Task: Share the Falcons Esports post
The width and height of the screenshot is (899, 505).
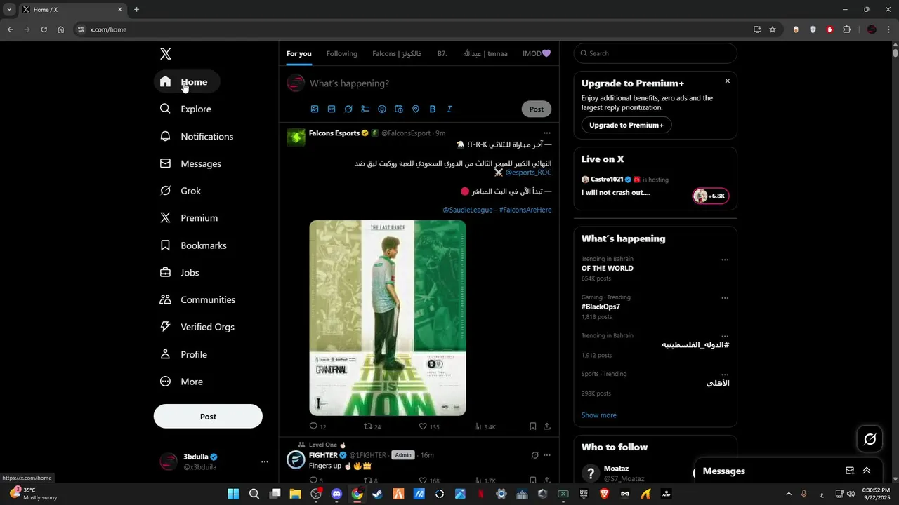Action: pyautogui.click(x=547, y=426)
